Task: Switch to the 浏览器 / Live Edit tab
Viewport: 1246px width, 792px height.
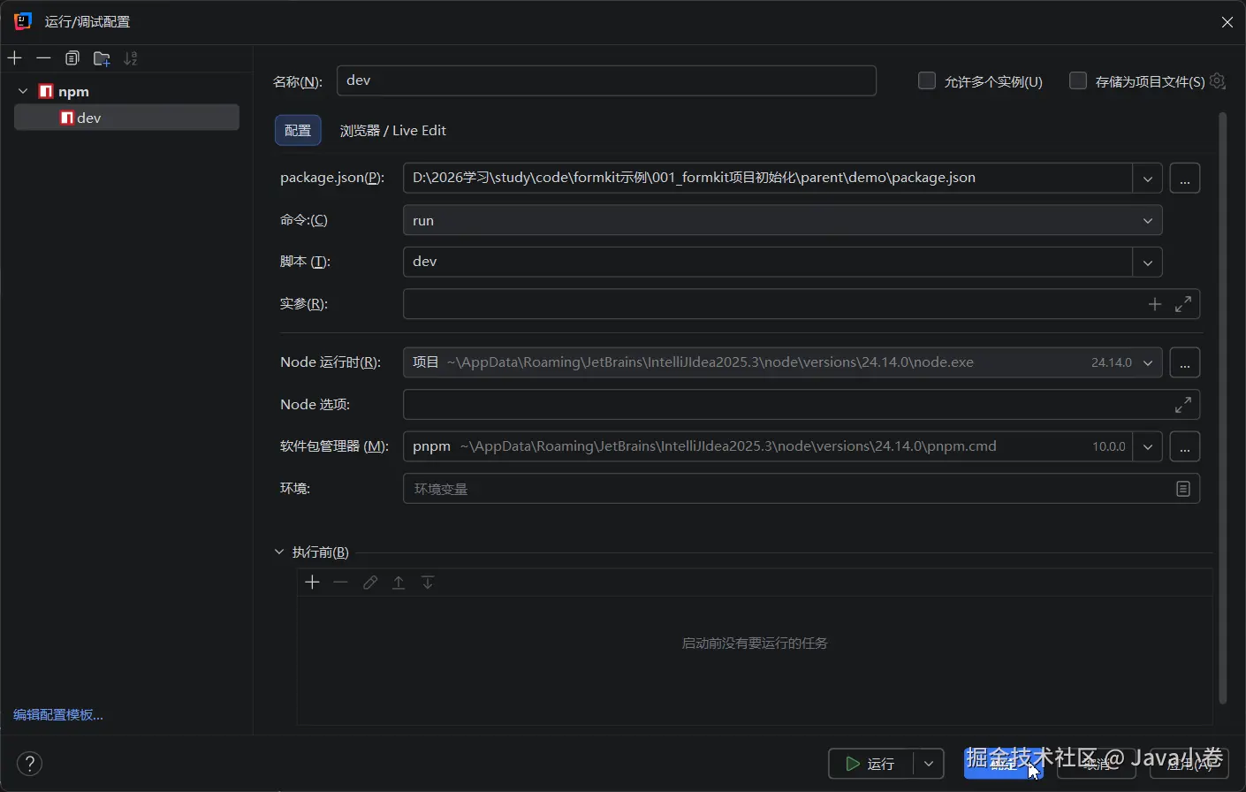Action: [393, 131]
